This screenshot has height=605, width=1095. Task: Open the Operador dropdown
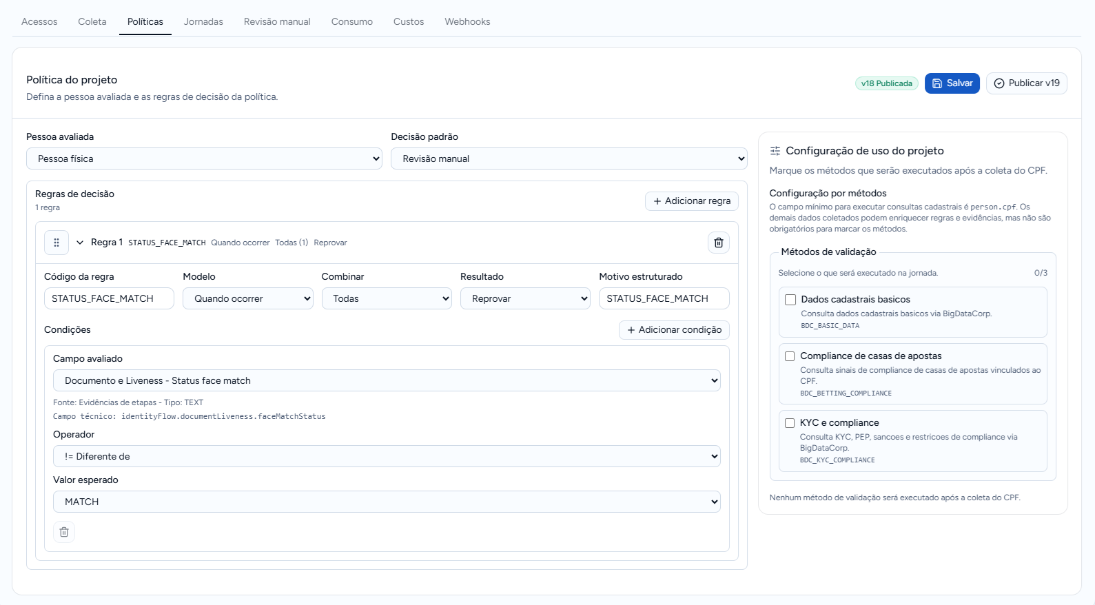point(387,456)
